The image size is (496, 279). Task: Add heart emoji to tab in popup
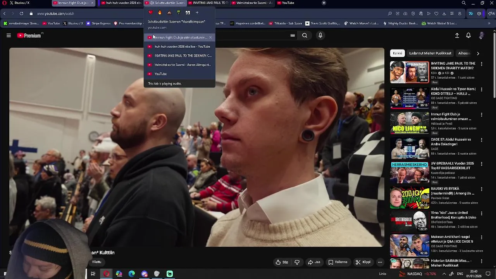[x=150, y=12]
